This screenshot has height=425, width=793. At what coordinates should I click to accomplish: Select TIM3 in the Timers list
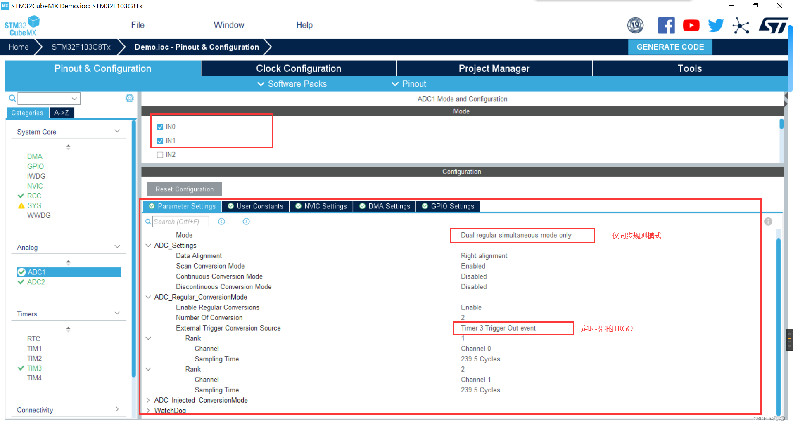(34, 368)
